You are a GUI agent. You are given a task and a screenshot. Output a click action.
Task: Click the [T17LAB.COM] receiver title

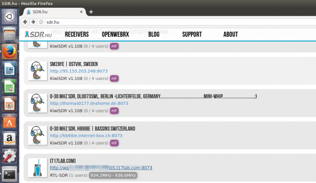coord(63,161)
